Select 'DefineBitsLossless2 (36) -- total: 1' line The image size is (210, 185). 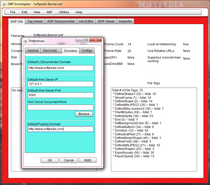pos(138,109)
